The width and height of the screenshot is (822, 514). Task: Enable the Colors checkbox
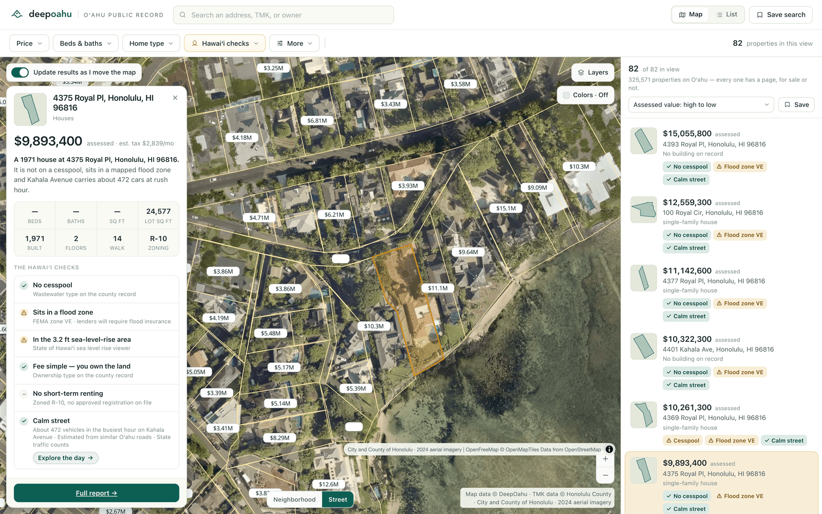click(x=566, y=95)
